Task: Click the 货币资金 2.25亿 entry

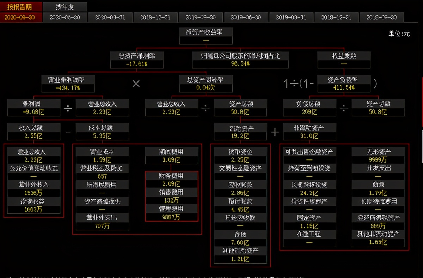Action: (x=240, y=155)
